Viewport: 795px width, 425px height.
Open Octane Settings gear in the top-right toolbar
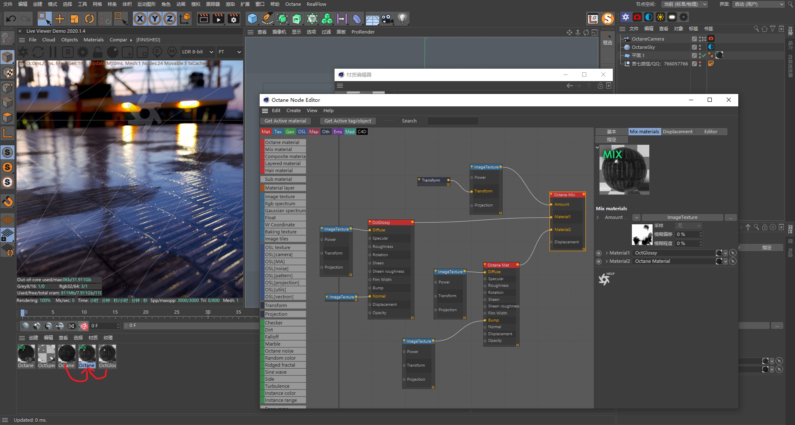point(684,17)
